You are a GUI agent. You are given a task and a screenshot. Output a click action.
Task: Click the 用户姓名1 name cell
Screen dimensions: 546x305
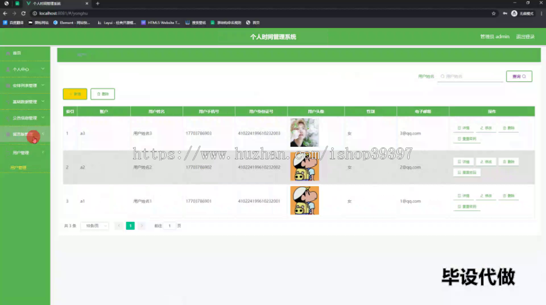[143, 201]
